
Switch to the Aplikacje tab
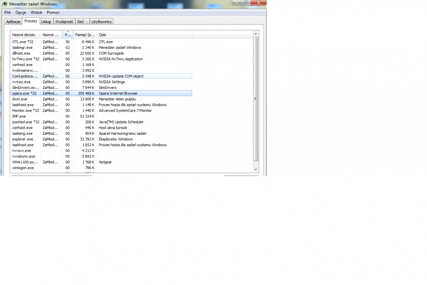(13, 22)
